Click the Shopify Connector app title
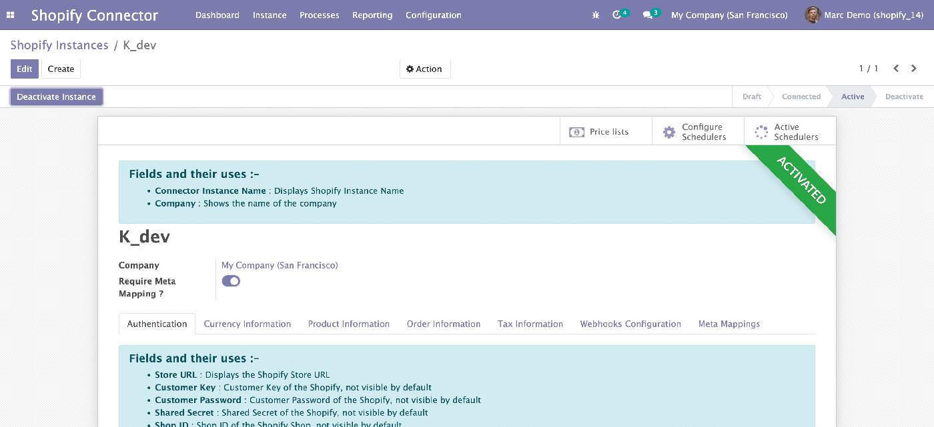The height and width of the screenshot is (427, 934). coord(95,15)
